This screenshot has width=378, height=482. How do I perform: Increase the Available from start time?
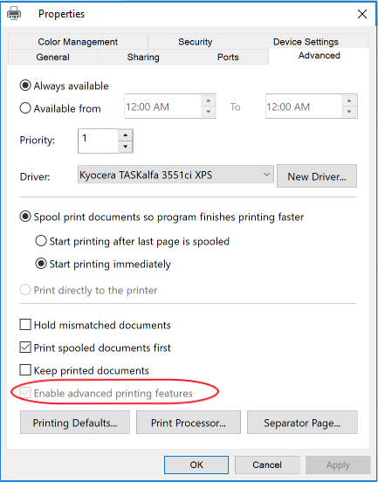coord(209,100)
